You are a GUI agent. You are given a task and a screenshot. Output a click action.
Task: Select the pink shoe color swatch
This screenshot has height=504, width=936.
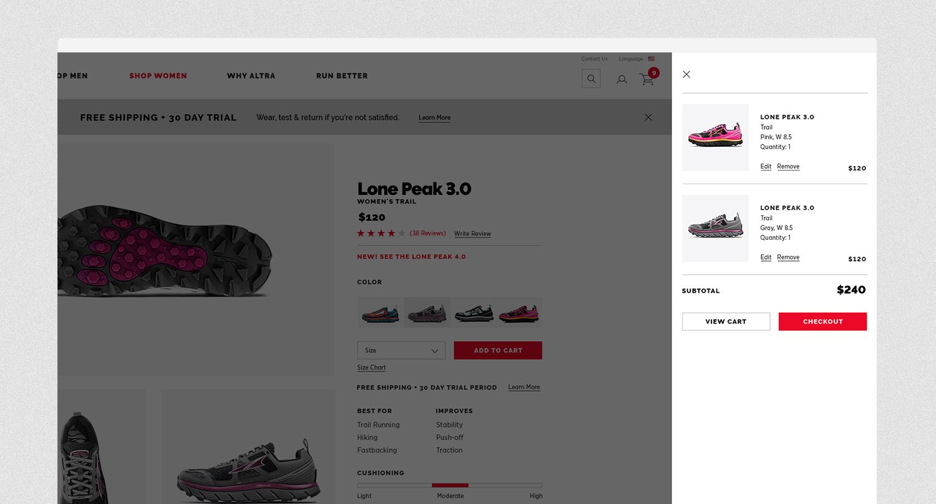tap(519, 312)
